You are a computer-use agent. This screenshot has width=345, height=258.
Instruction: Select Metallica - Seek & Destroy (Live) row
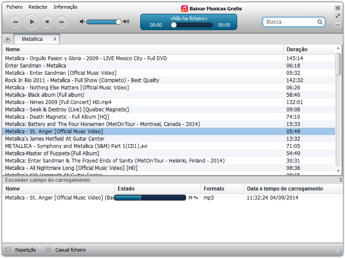[x=169, y=110]
